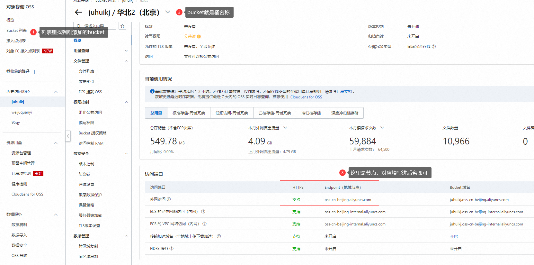Click 开启 link for transfer acceleration domain
This screenshot has height=265, width=534.
coord(454,236)
